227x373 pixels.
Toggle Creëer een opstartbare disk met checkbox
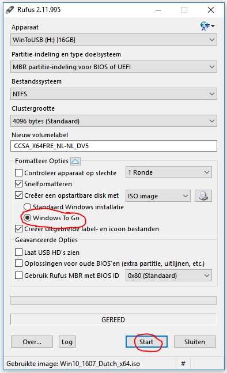click(19, 195)
